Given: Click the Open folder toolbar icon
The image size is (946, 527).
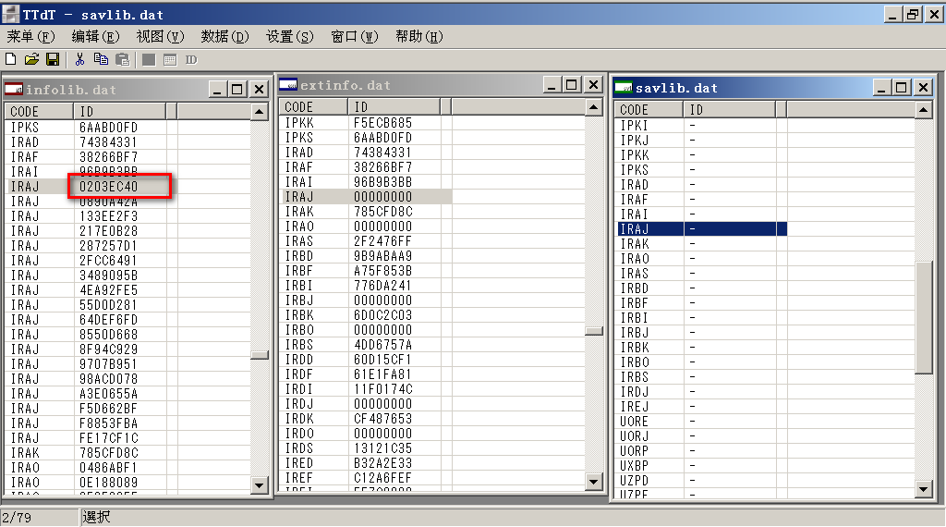Looking at the screenshot, I should [31, 59].
